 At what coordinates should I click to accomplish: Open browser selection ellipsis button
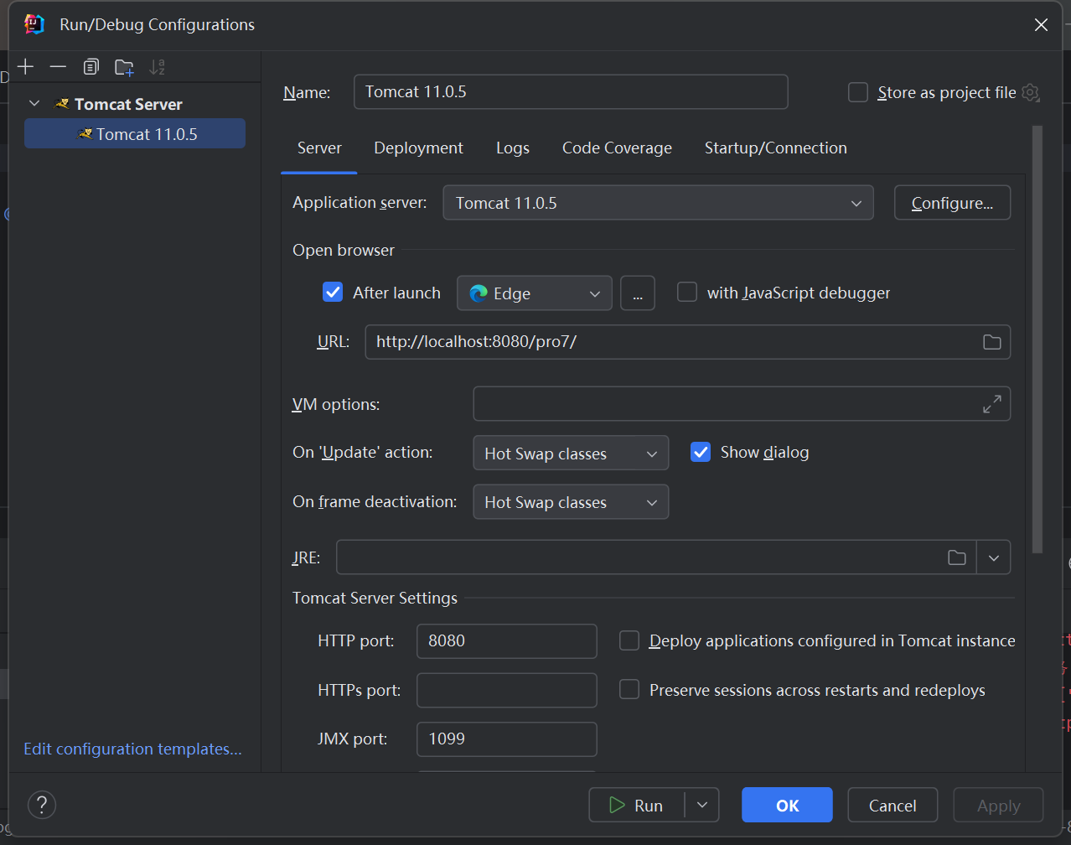click(x=638, y=293)
